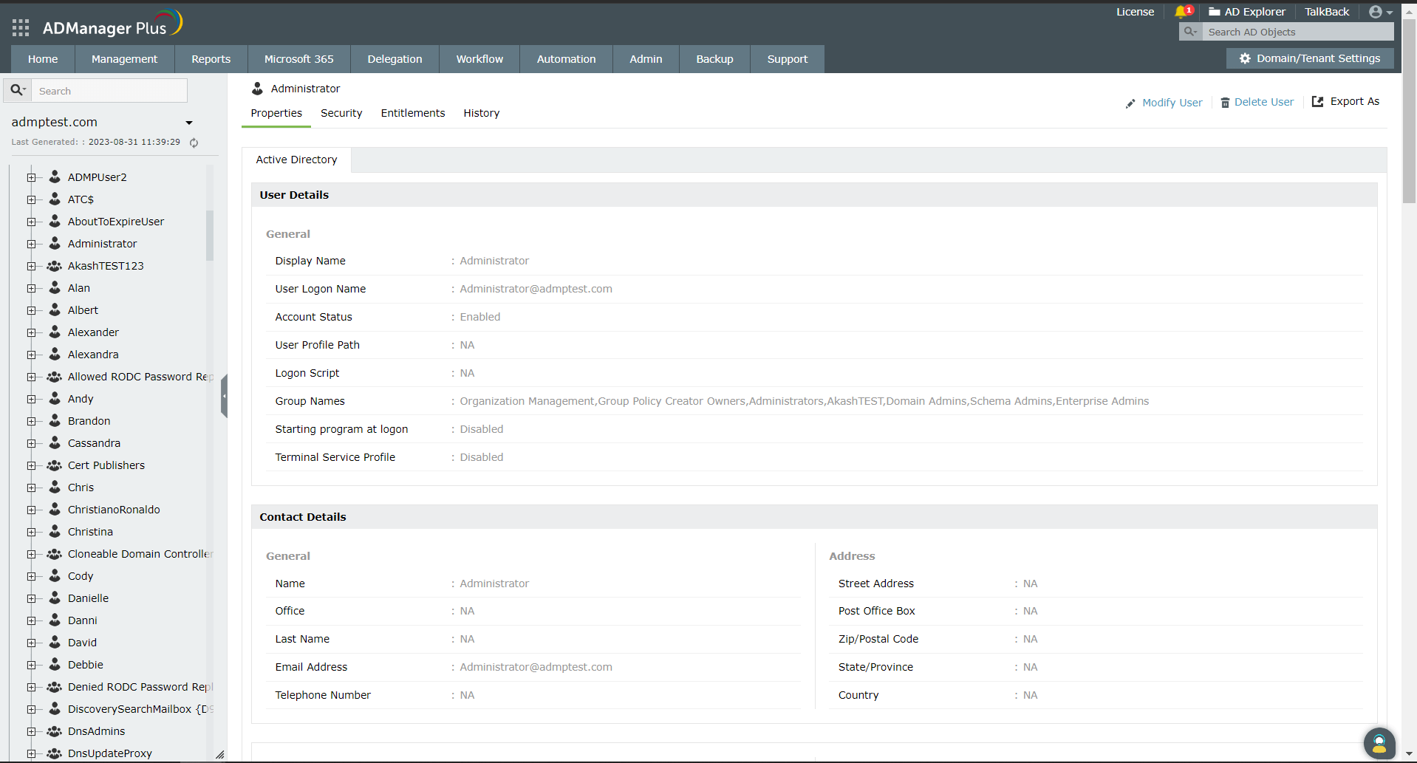
Task: Open the chat assistant icon
Action: point(1379,743)
